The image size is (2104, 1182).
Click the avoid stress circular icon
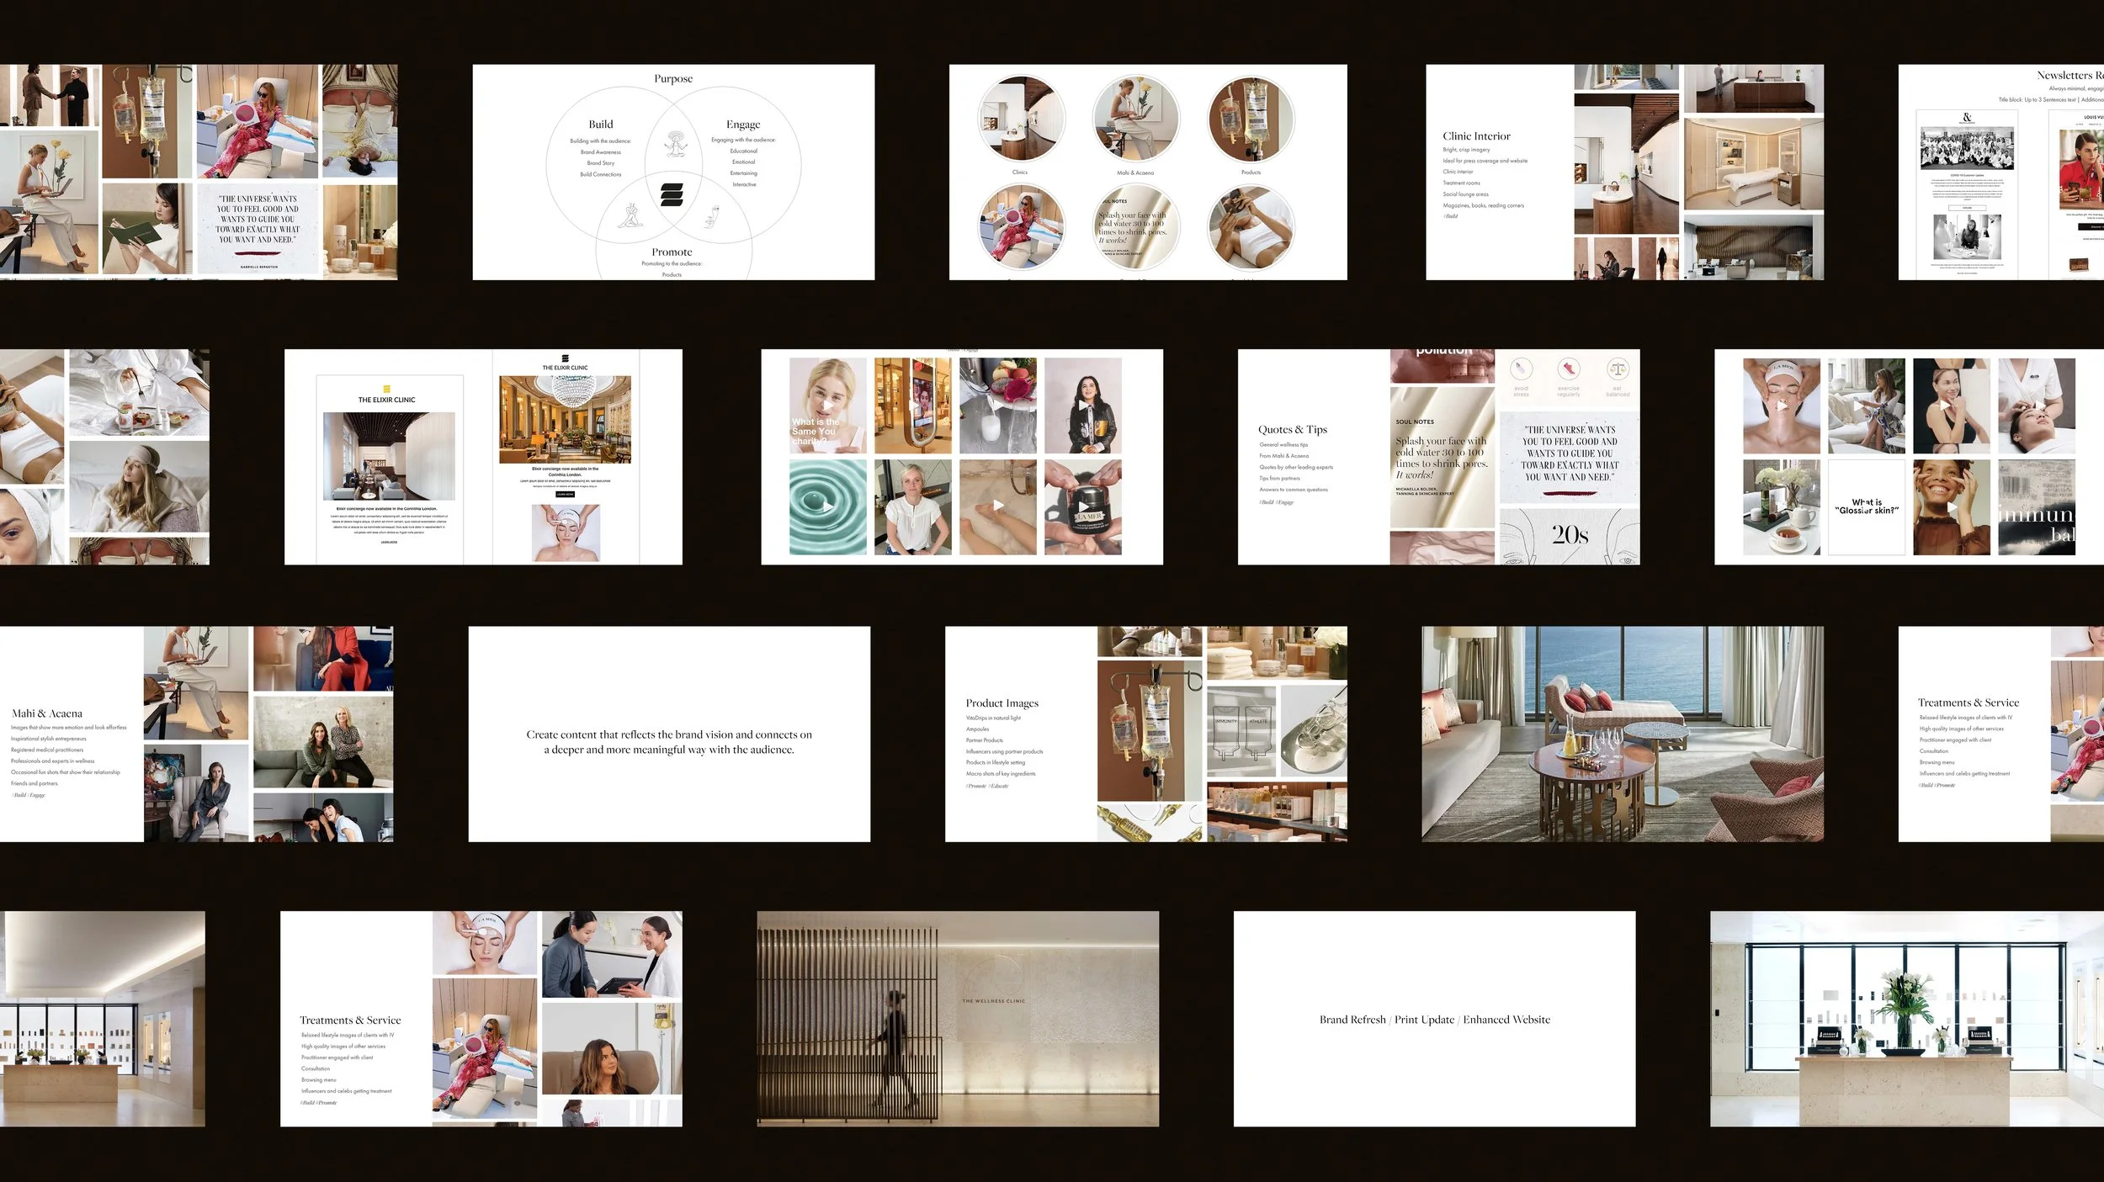click(x=1521, y=369)
